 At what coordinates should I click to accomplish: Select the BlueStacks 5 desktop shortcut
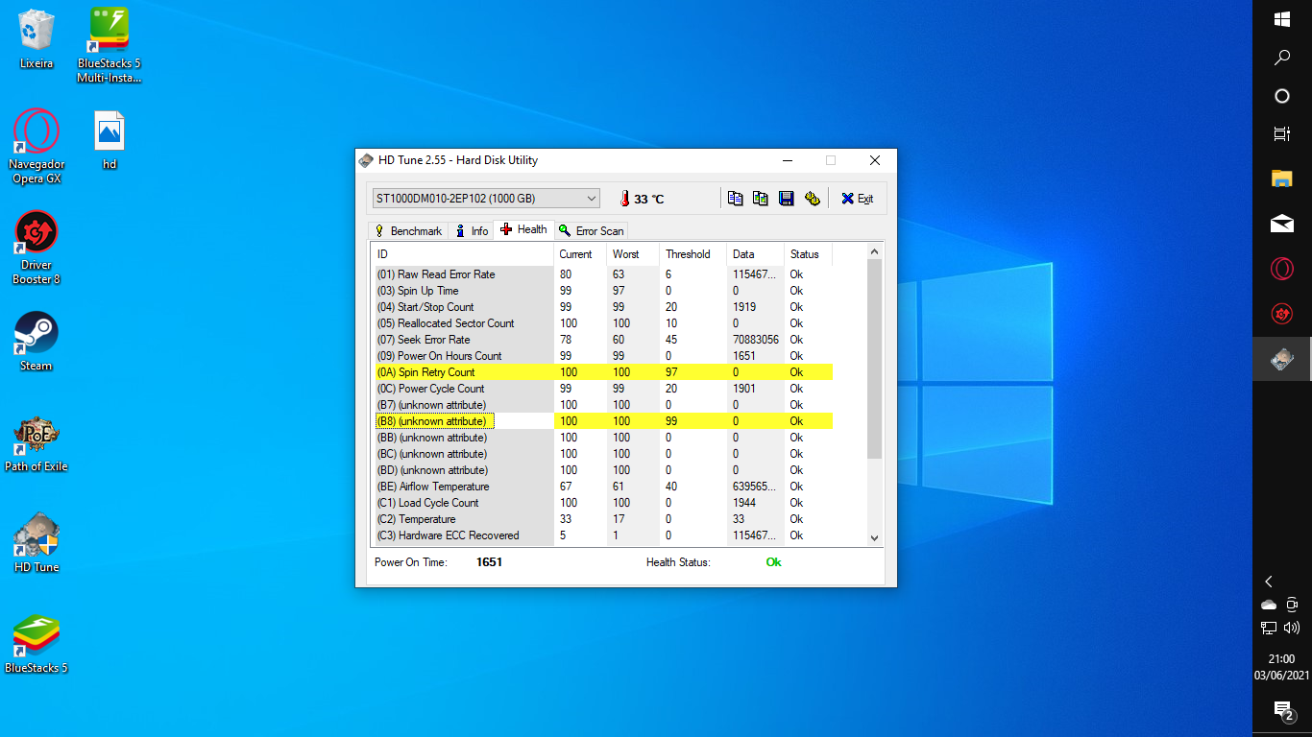[x=36, y=643]
